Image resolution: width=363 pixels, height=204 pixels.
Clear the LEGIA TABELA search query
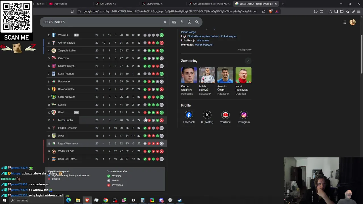point(165,22)
